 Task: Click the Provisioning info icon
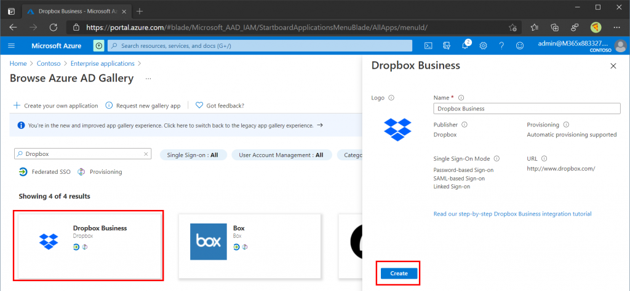[567, 125]
